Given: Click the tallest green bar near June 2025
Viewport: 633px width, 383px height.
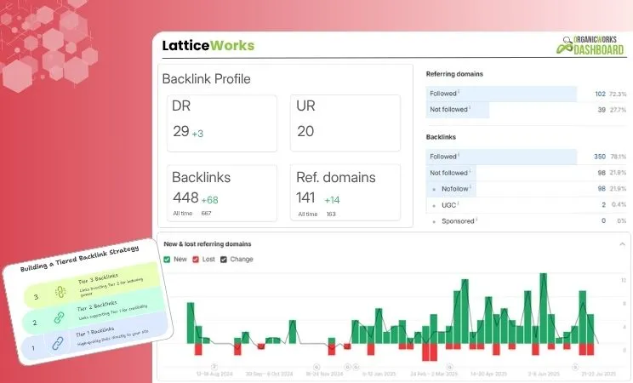Looking at the screenshot, I should 544,309.
